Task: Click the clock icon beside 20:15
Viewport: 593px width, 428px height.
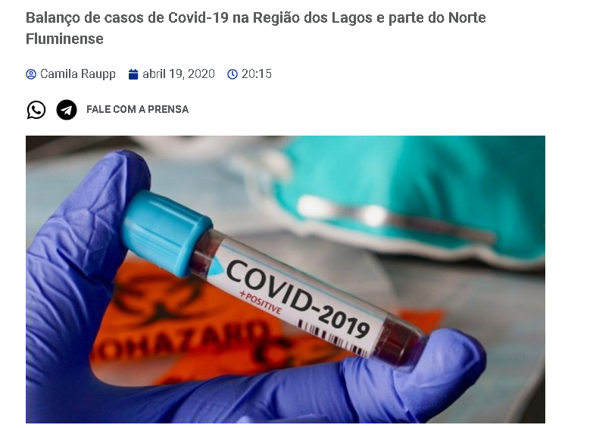Action: click(x=233, y=74)
